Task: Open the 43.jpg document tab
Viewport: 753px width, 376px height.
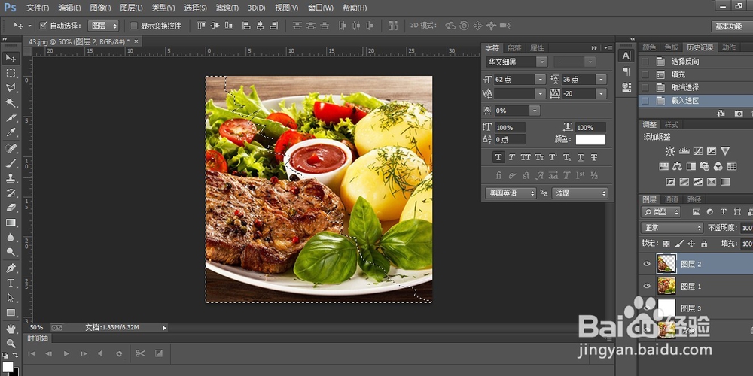Action: click(x=83, y=41)
